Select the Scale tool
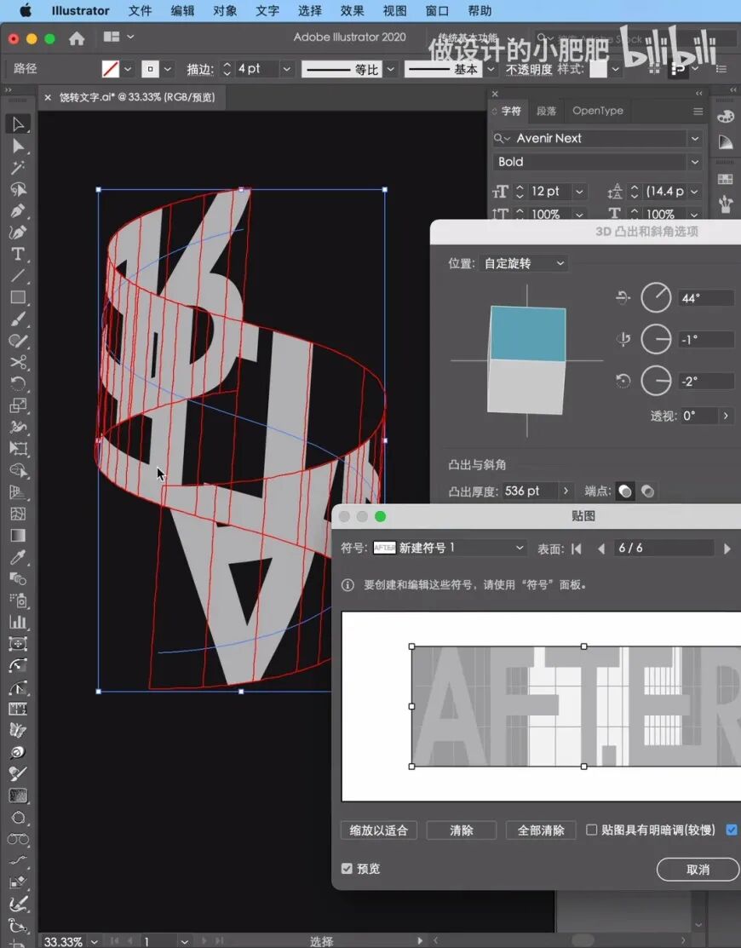The height and width of the screenshot is (948, 741). pyautogui.click(x=18, y=405)
